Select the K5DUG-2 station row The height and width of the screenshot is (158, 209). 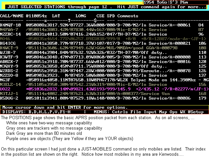(x=9, y=98)
